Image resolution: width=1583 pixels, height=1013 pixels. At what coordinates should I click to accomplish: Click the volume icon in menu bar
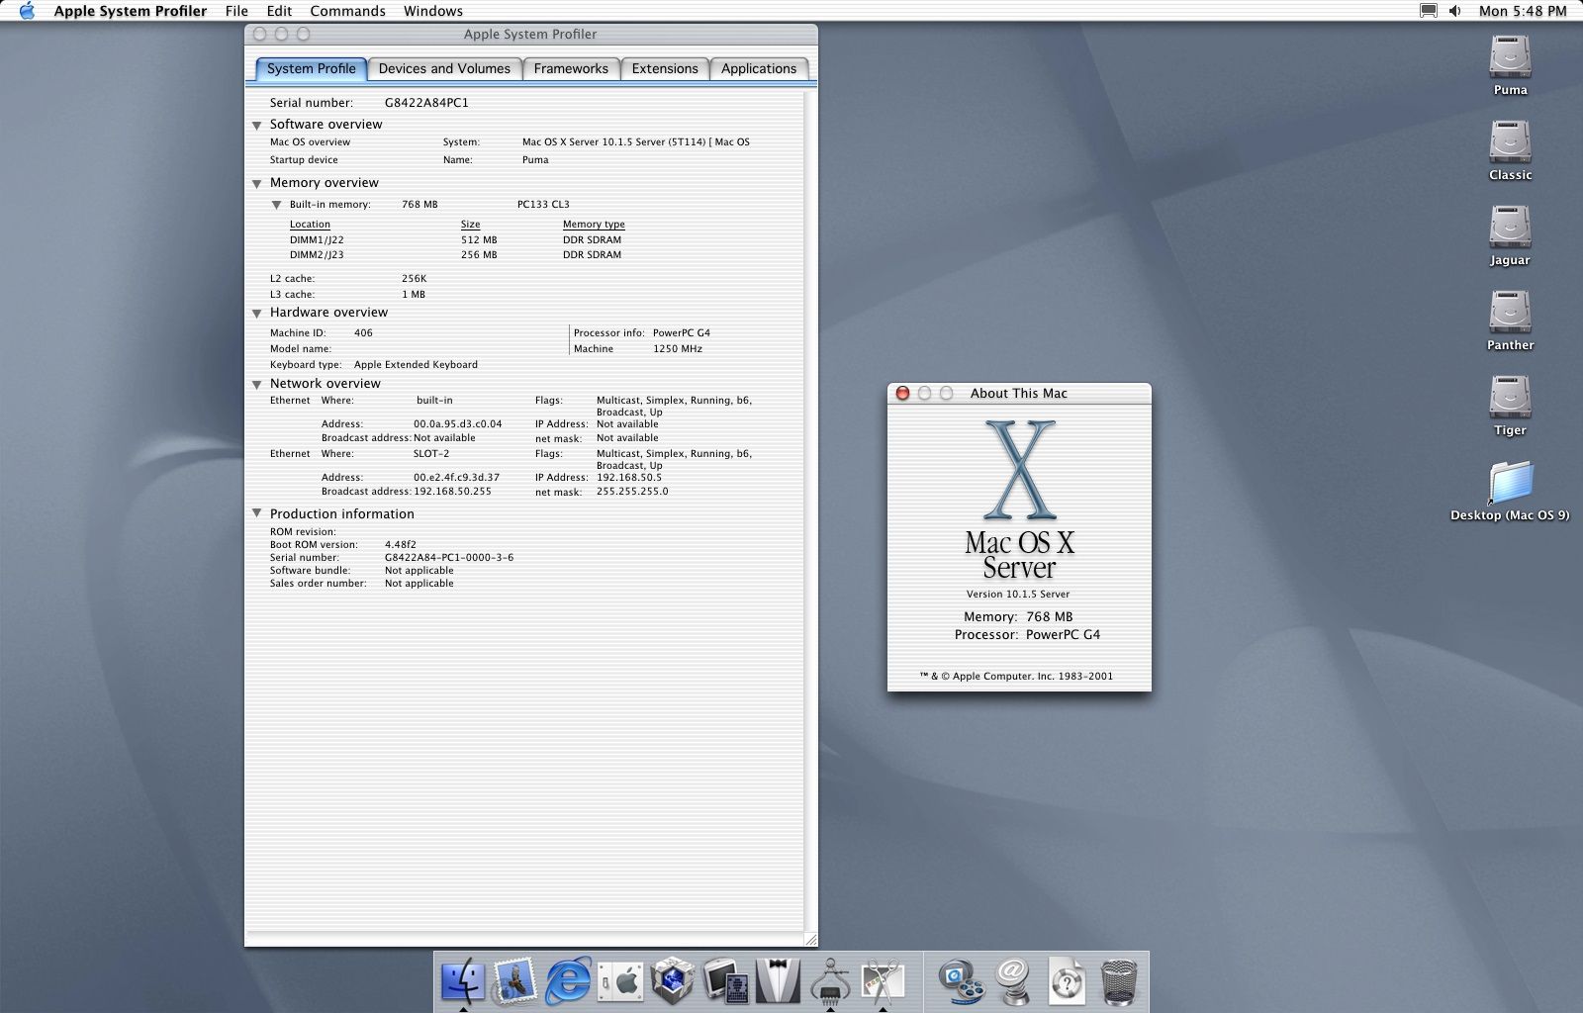[x=1454, y=11]
